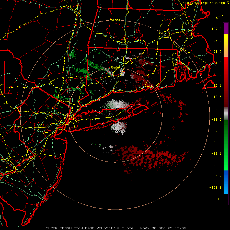Click the [KT] units label
The width and height of the screenshot is (230, 230).
click(218, 18)
